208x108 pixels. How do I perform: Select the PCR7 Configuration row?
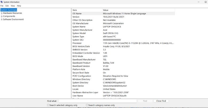123,76
